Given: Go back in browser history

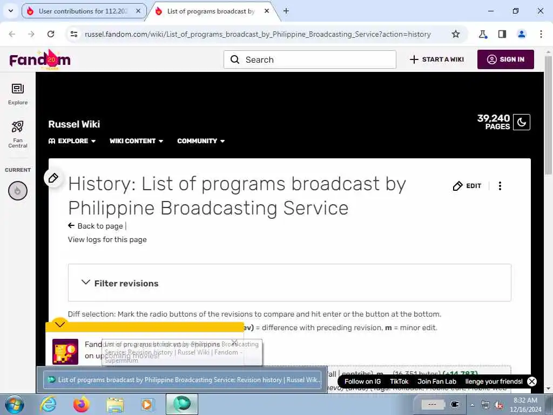Looking at the screenshot, I should (x=12, y=34).
